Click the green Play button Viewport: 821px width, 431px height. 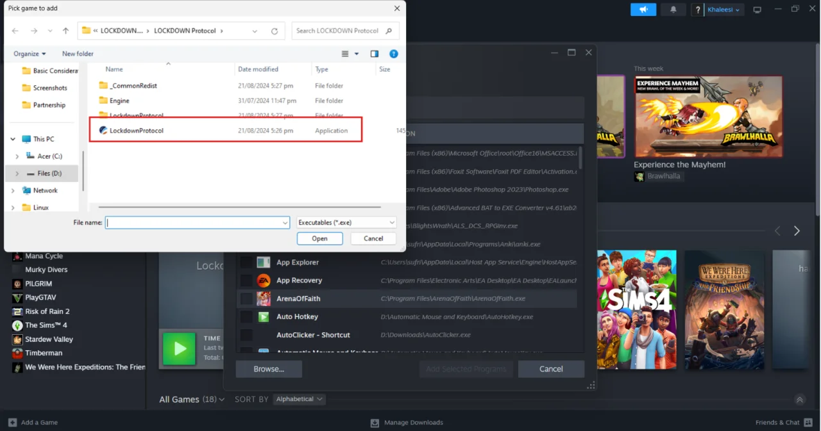179,348
